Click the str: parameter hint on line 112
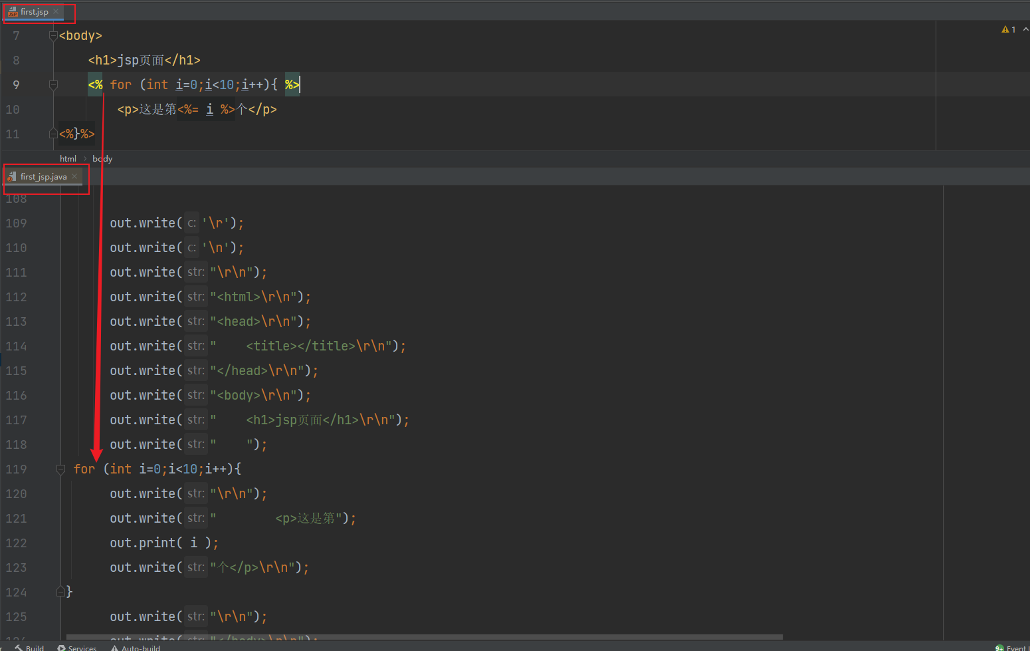The width and height of the screenshot is (1030, 651). [x=195, y=297]
